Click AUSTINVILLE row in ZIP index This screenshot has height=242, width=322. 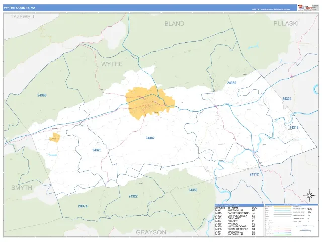click(x=235, y=210)
